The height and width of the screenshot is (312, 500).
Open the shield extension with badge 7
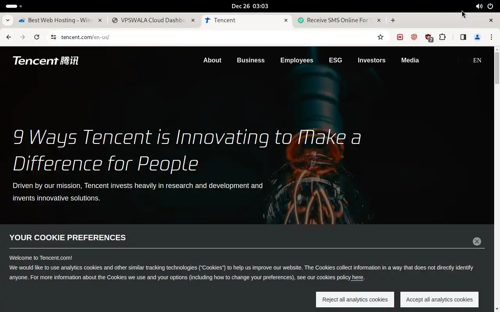[x=429, y=37]
